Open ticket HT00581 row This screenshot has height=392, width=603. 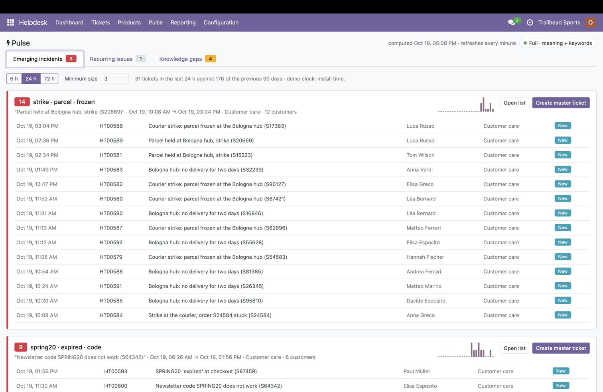(302, 155)
